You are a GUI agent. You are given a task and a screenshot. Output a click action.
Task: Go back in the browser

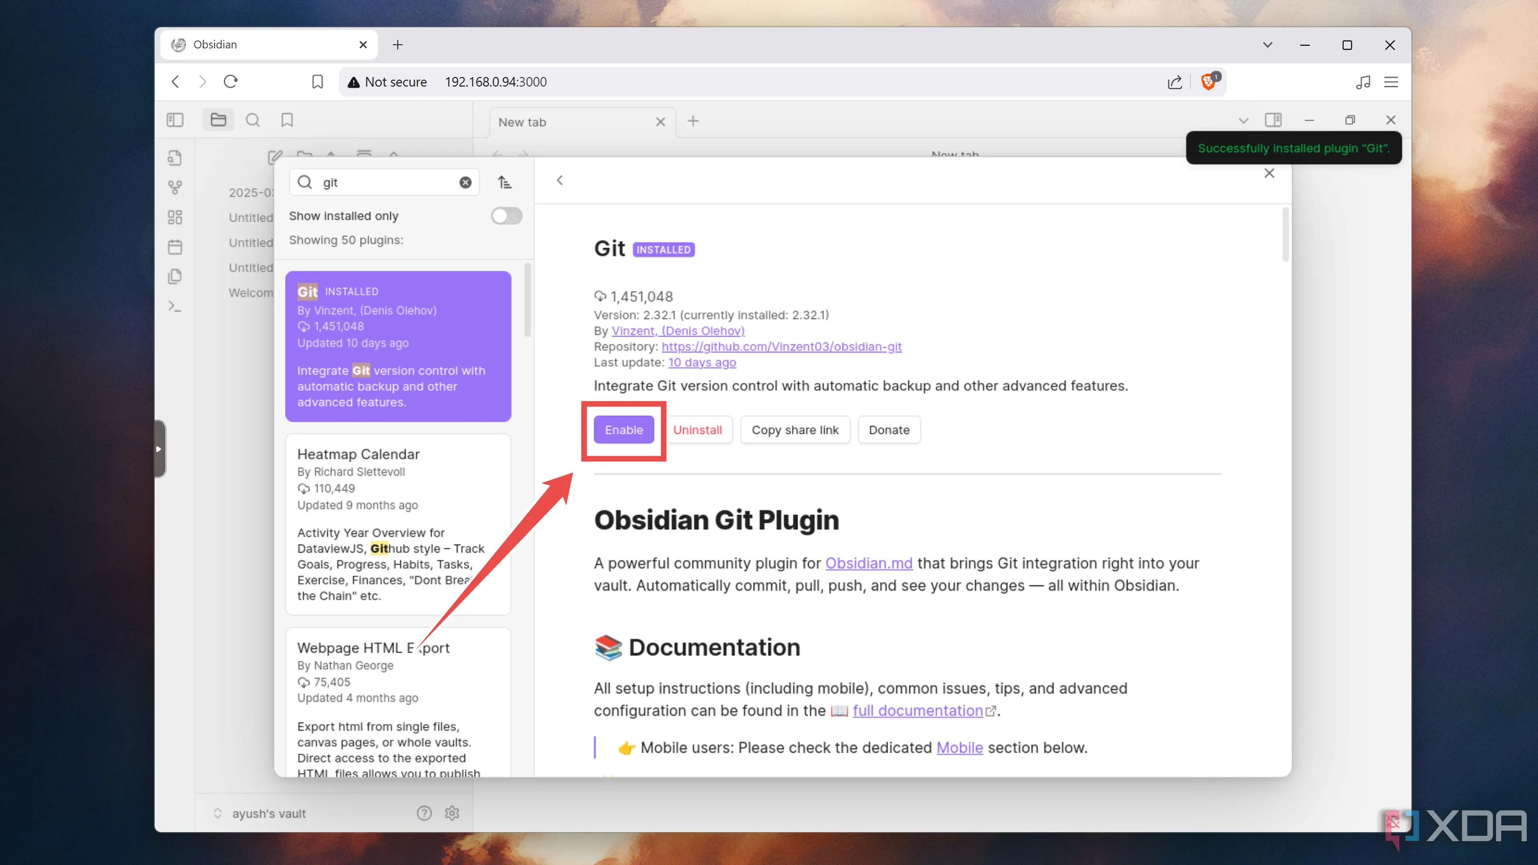(x=175, y=82)
